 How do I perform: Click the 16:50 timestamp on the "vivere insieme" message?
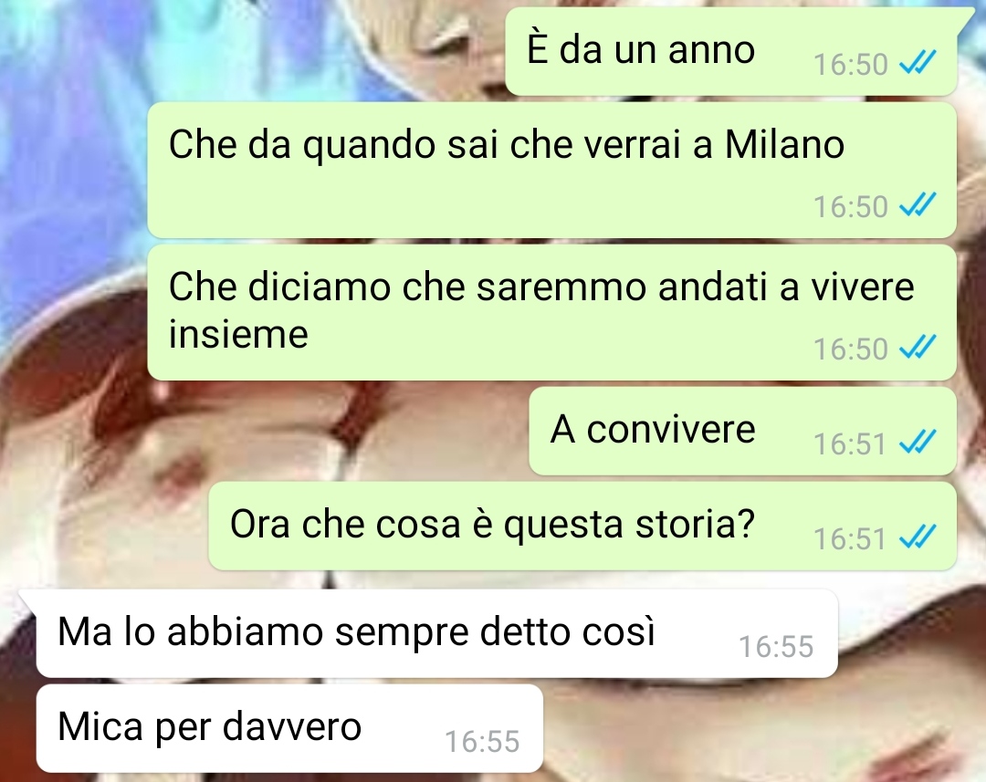point(850,349)
